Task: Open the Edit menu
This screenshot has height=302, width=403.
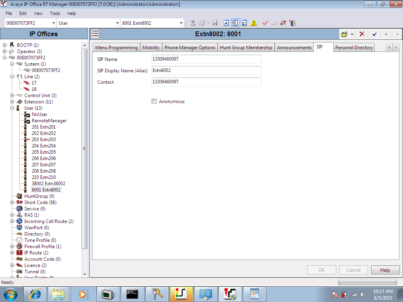Action: pos(23,13)
